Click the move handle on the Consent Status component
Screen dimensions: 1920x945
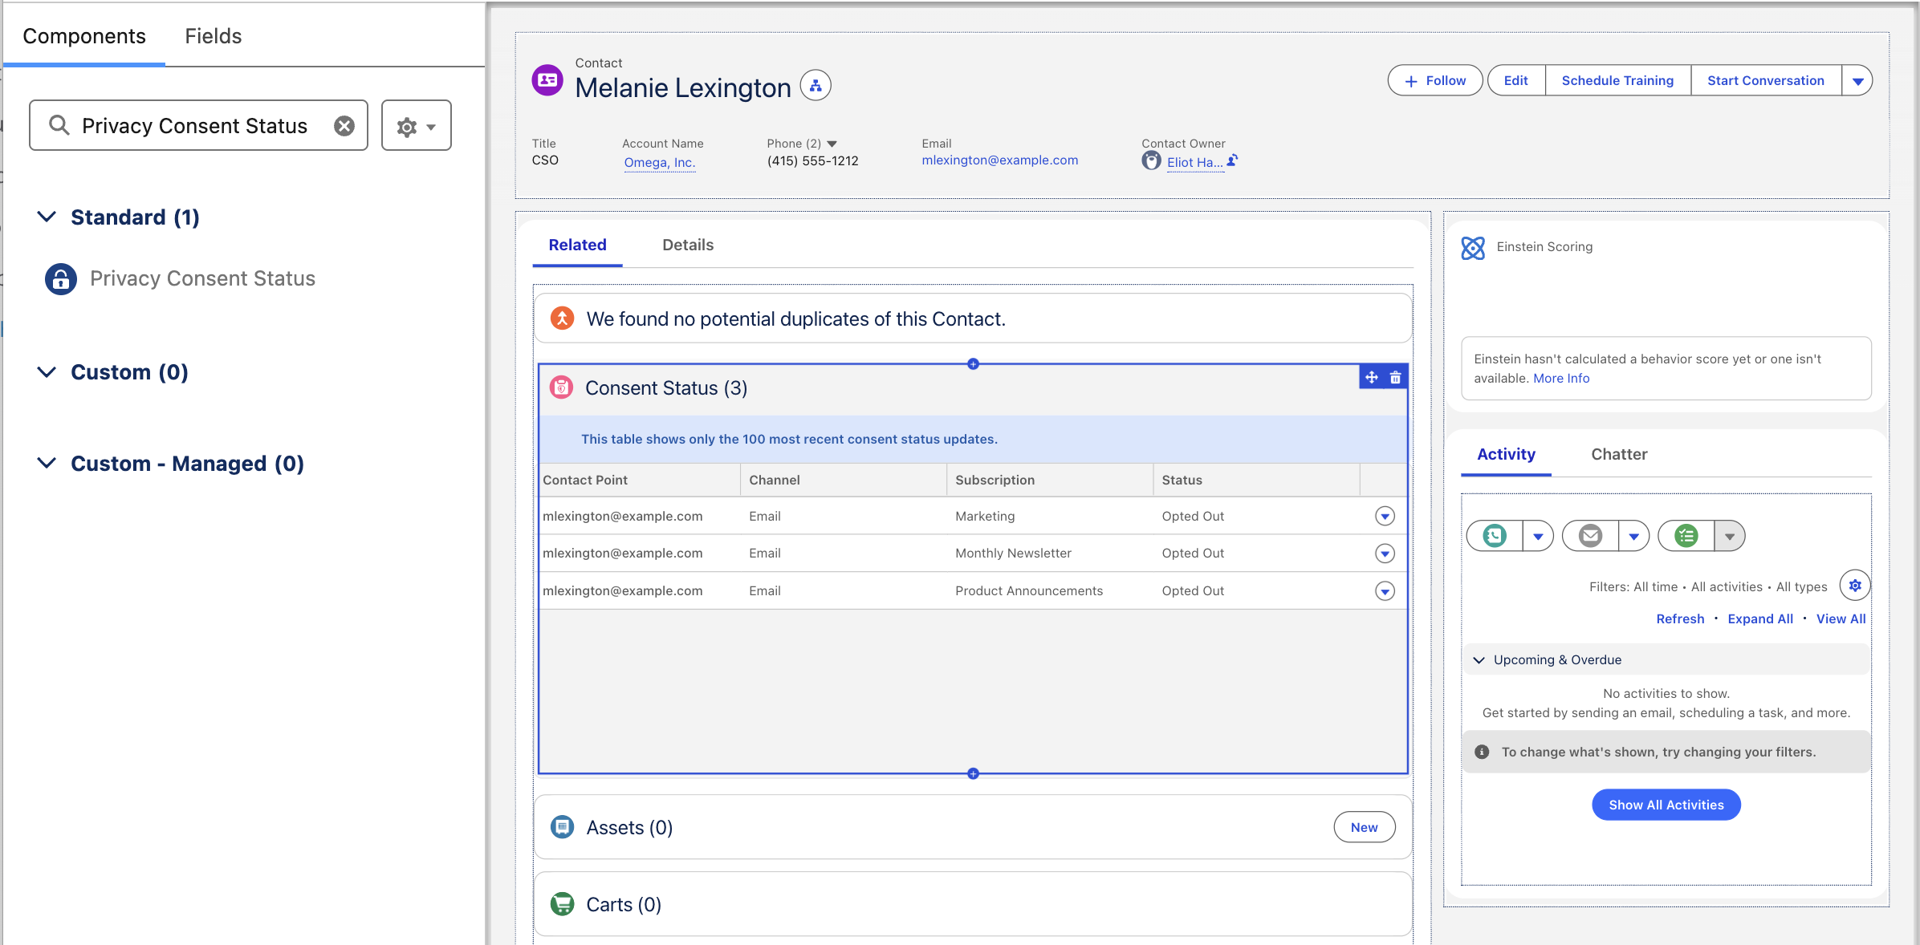(1371, 377)
